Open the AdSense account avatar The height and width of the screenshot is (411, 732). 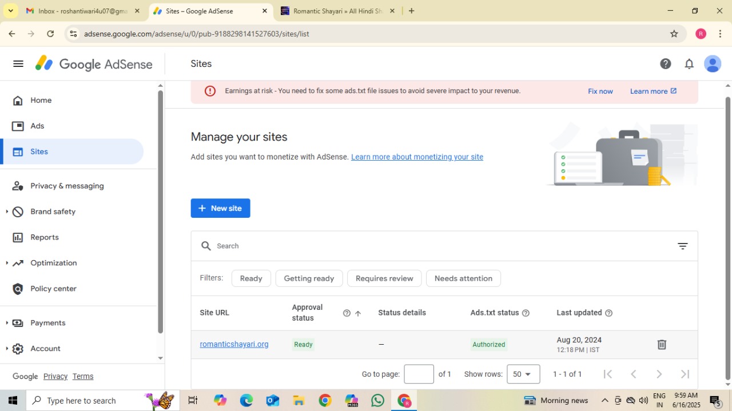[x=713, y=64]
